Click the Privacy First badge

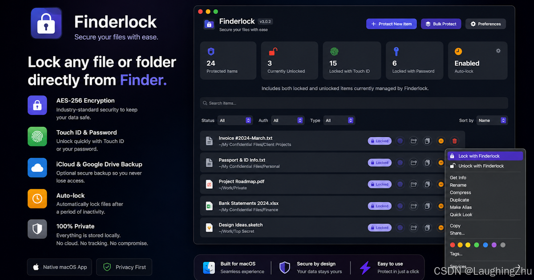coord(124,267)
